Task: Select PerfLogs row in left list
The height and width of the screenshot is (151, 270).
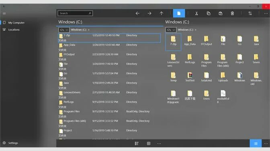Action: (109, 104)
